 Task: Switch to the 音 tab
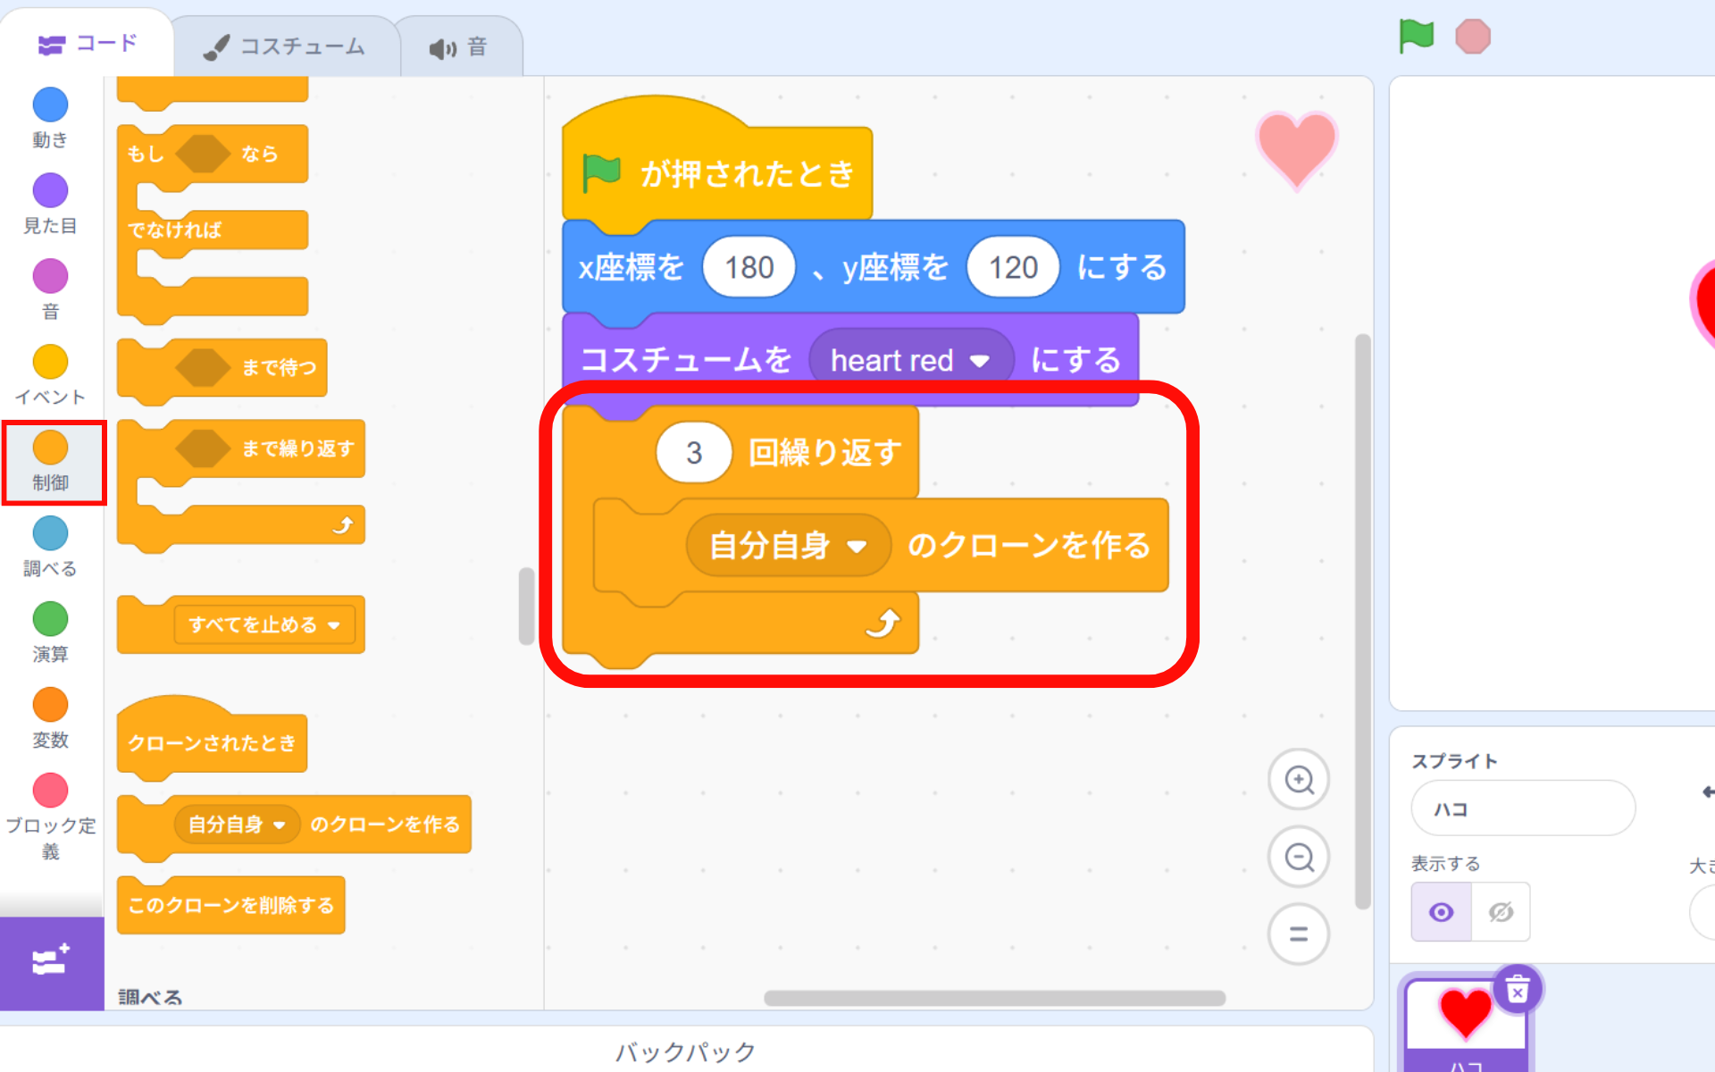(459, 46)
